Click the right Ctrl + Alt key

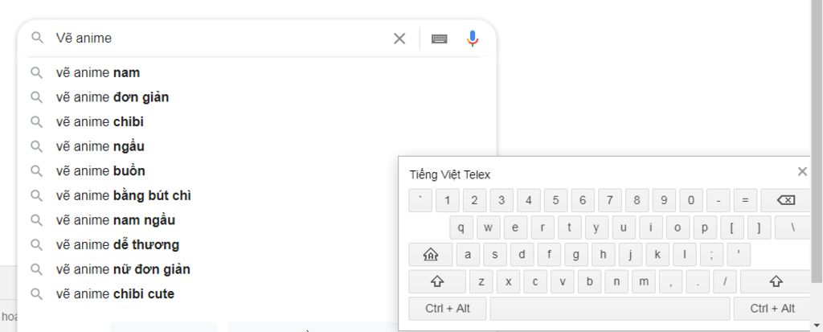[x=772, y=309]
